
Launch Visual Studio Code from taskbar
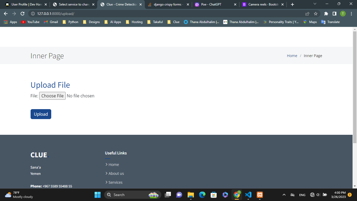248,195
